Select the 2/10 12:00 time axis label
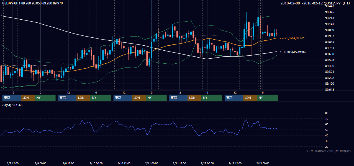 [x=124, y=163]
